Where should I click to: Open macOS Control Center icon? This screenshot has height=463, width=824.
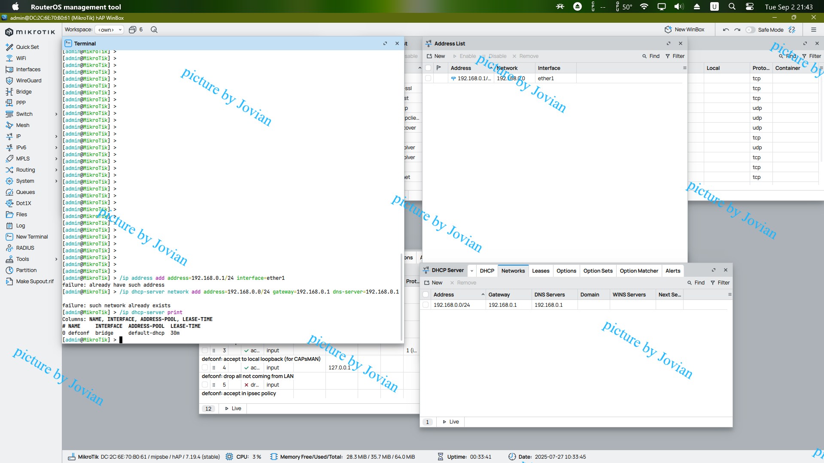[750, 6]
